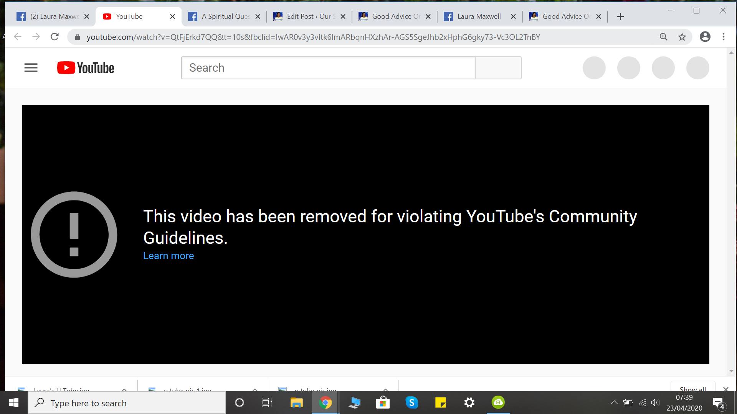
Task: Click the Learn more link
Action: (169, 256)
